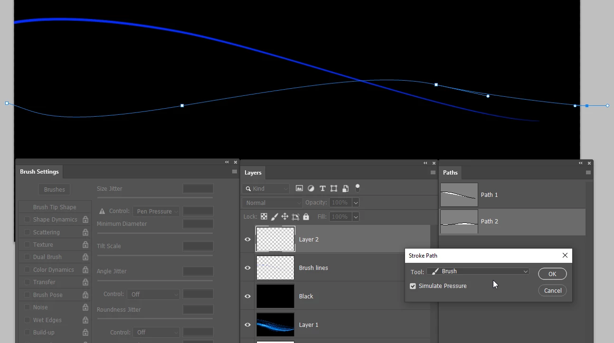Toggle lock on Brush Pose setting
Viewport: 614px width, 343px height.
[x=85, y=295]
